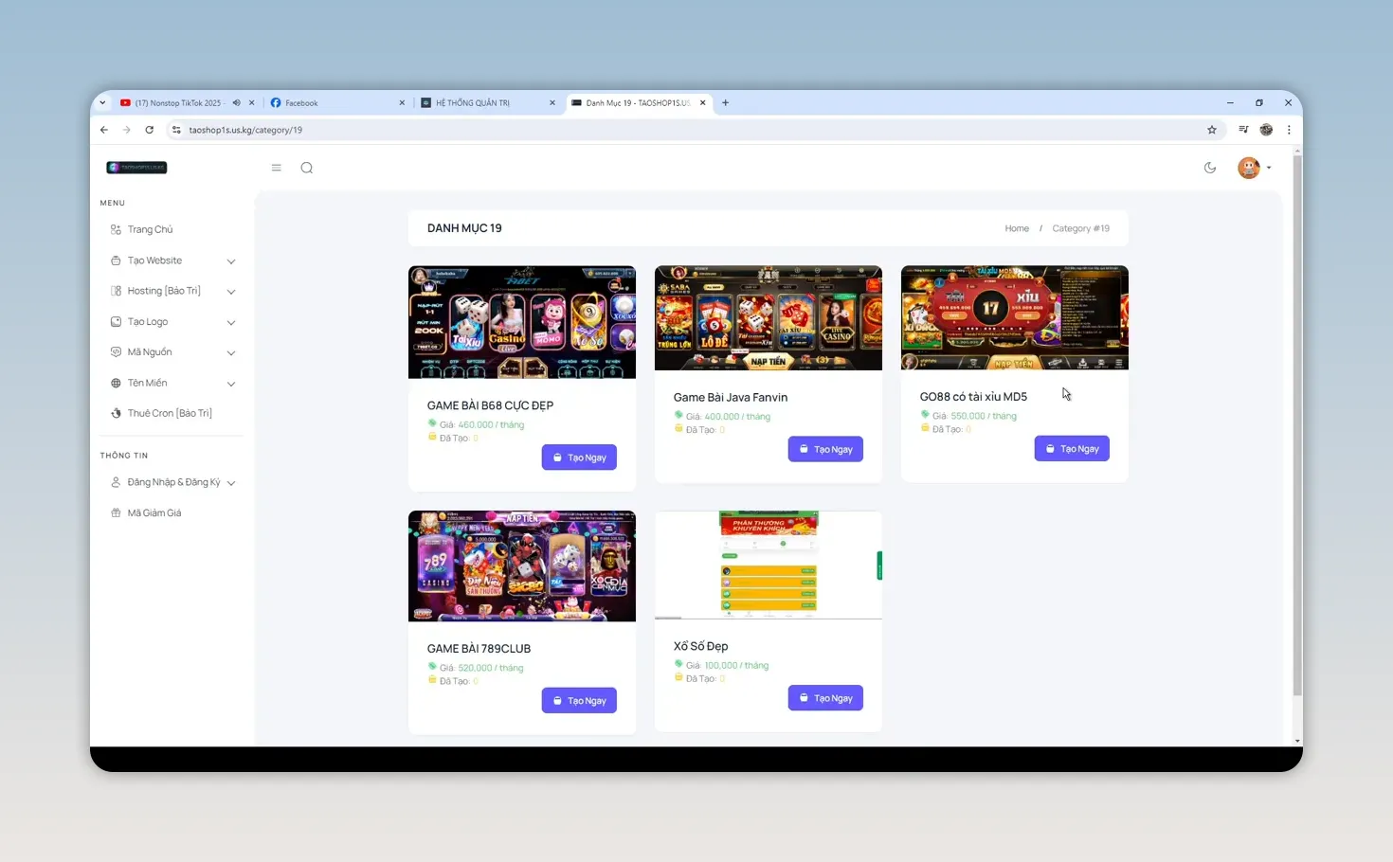Open Game Bài Java Fanvin thumbnail
Screen dimensions: 1393x862
pos(769,318)
